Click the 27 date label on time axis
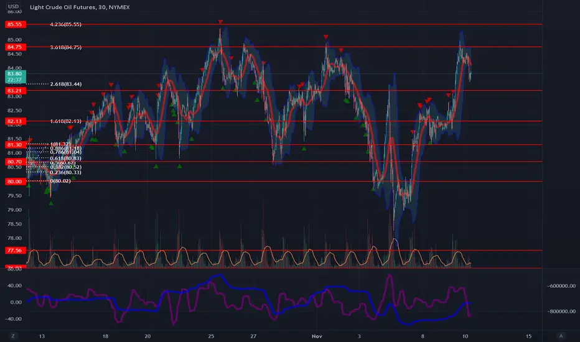580x342 pixels. (x=253, y=336)
